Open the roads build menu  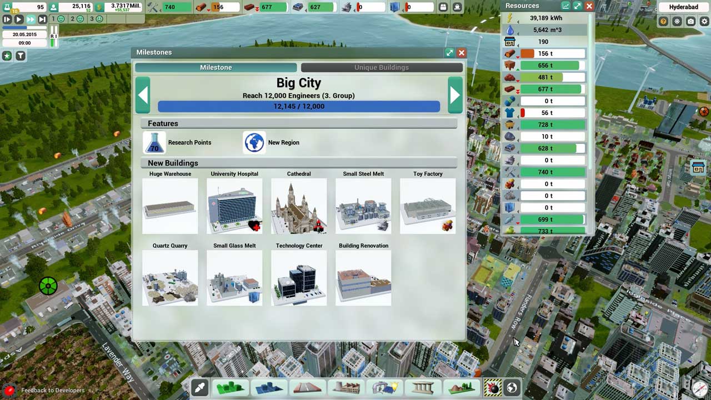(307, 387)
